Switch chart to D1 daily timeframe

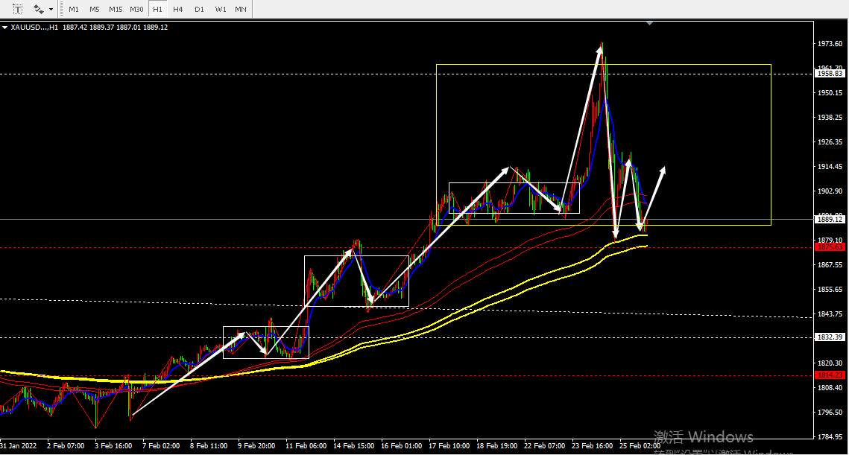click(x=199, y=9)
